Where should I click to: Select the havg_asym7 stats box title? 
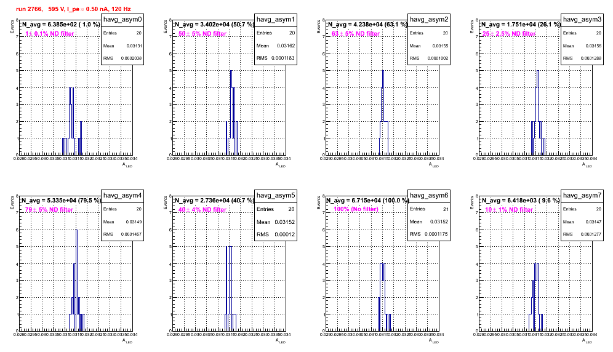(x=582, y=195)
